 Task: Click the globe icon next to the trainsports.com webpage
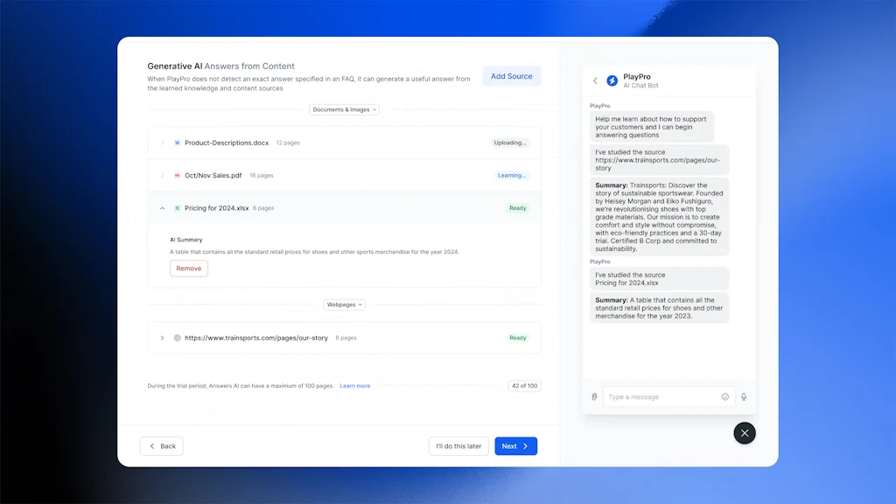click(x=178, y=338)
